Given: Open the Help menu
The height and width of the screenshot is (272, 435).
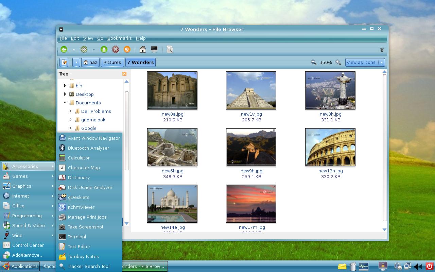Looking at the screenshot, I should point(141,38).
